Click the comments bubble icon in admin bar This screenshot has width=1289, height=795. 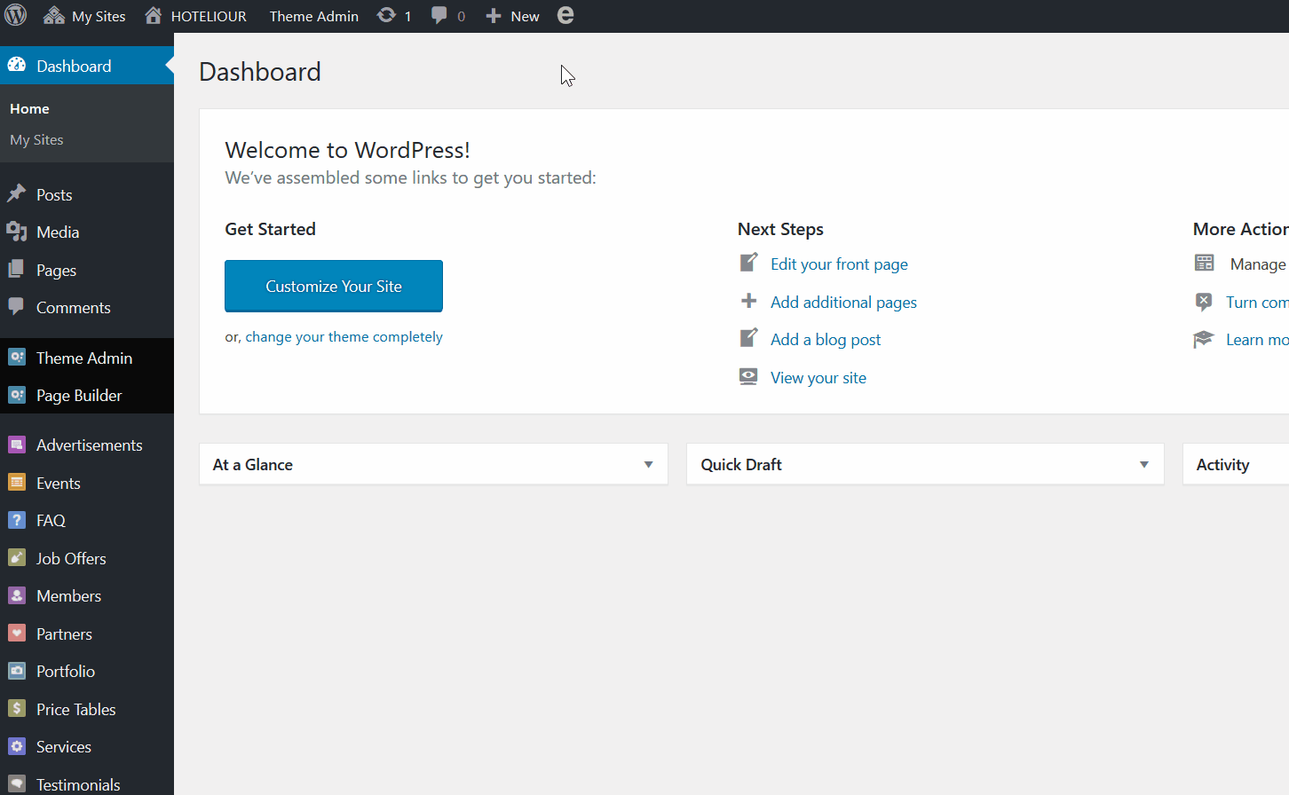[439, 16]
